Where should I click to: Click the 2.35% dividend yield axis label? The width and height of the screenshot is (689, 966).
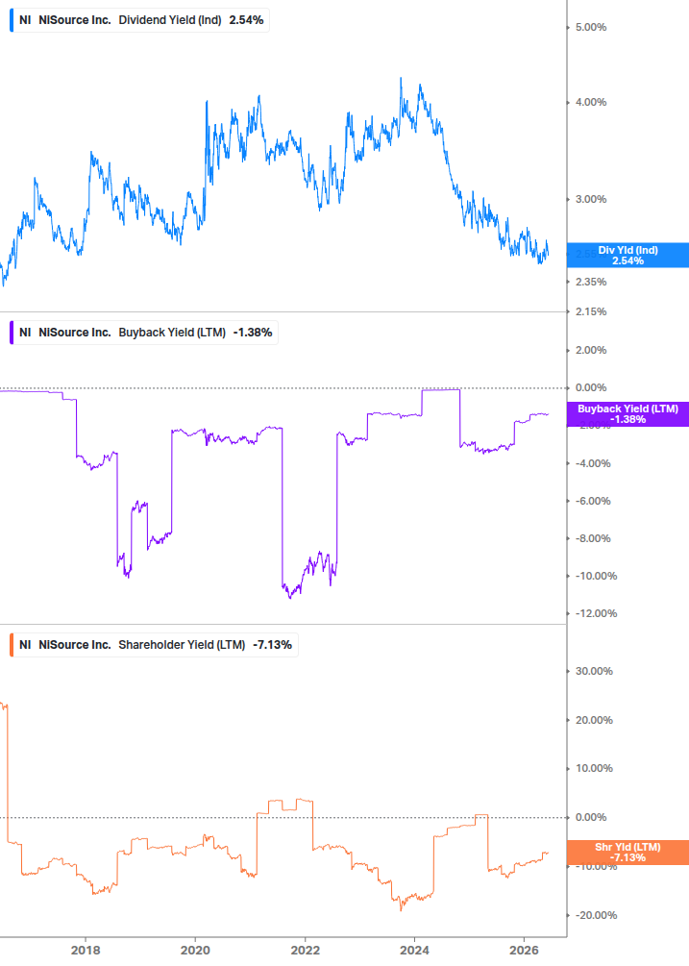(x=591, y=282)
